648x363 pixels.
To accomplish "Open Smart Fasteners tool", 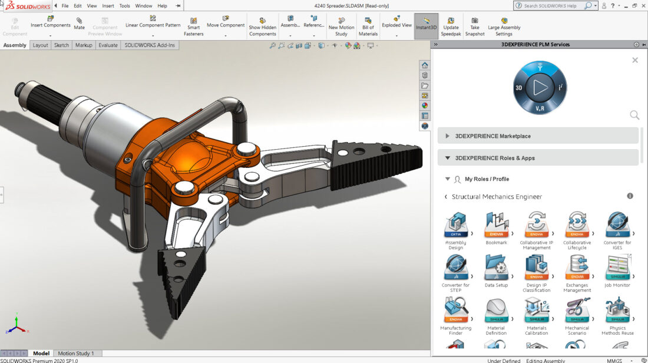I will 193,27.
